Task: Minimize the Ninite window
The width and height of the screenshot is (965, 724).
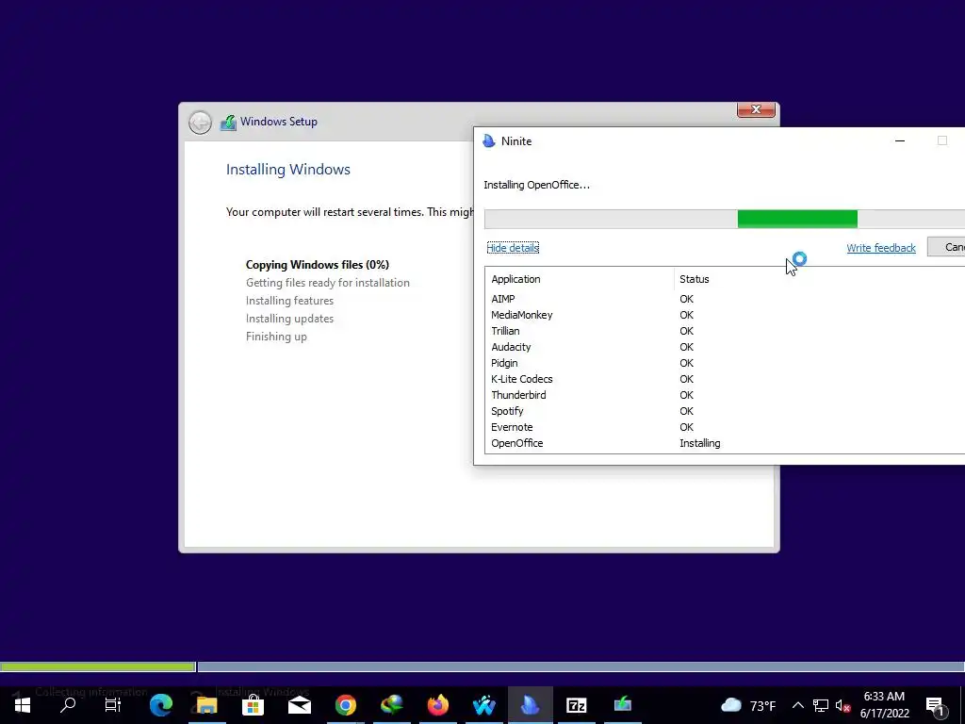Action: coord(900,141)
